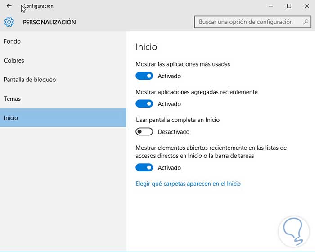Viewport: 315px width, 252px height.
Task: Focus the Buscar una opción de configuración field
Action: click(252, 22)
